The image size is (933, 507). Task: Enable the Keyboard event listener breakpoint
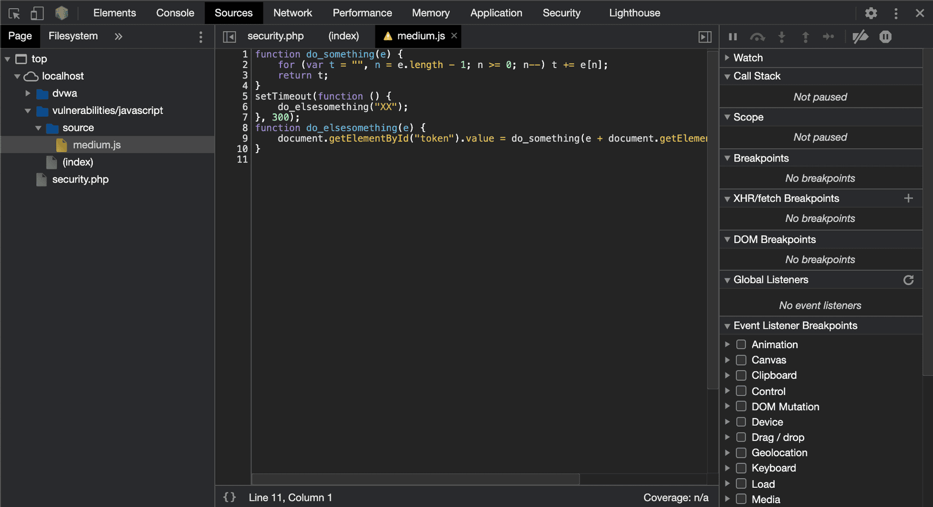[x=741, y=468]
